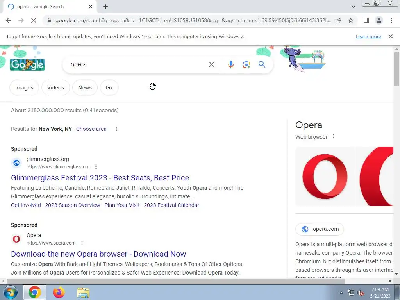400x300 pixels.
Task: Open the Plan Your Visit sitelink
Action: 122,205
